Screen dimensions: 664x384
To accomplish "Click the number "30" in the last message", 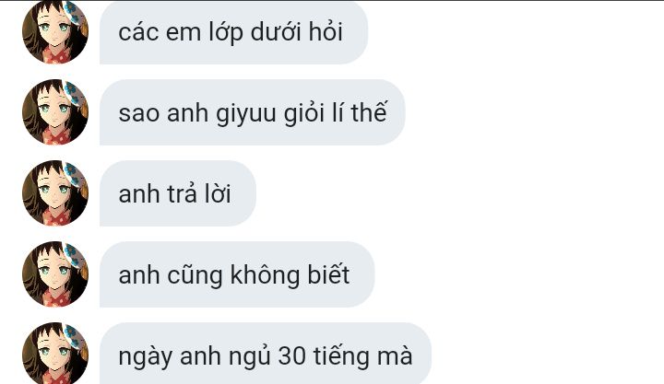I will tap(292, 355).
